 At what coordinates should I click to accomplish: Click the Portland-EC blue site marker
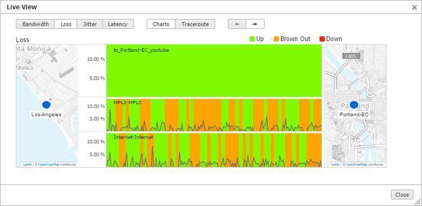[354, 105]
